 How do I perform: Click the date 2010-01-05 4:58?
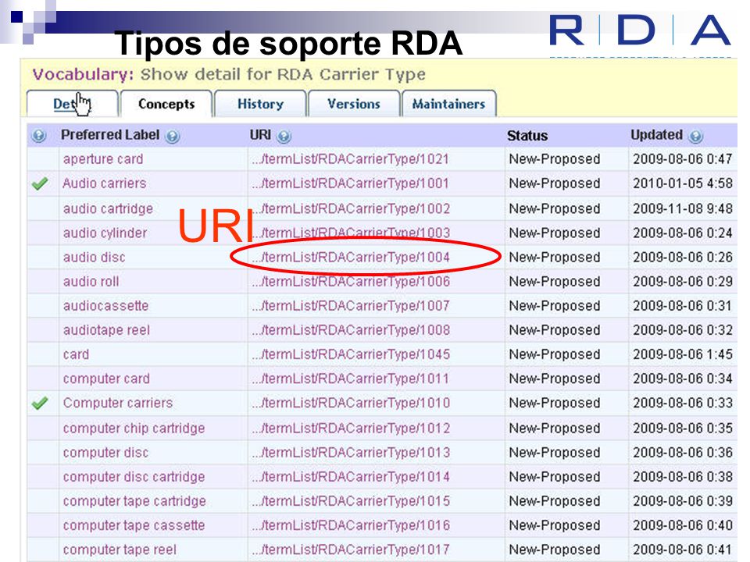[683, 183]
